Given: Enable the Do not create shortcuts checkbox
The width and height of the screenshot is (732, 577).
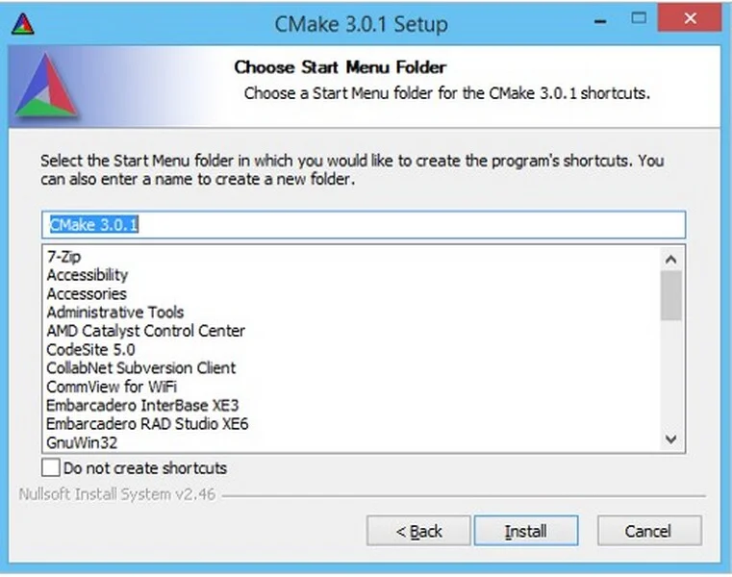Looking at the screenshot, I should click(x=50, y=467).
